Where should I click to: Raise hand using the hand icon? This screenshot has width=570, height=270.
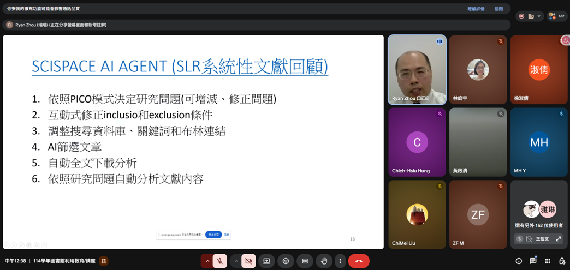[x=324, y=261]
